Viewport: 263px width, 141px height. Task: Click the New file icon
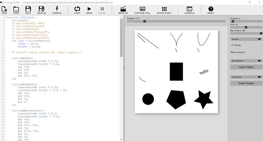4,9
